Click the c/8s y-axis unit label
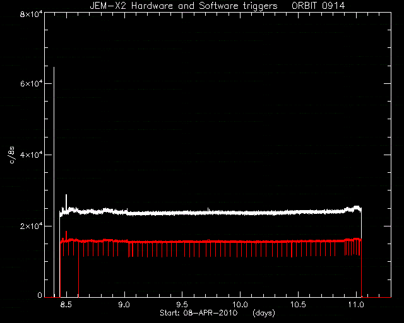The width and height of the screenshot is (404, 323). (x=11, y=155)
